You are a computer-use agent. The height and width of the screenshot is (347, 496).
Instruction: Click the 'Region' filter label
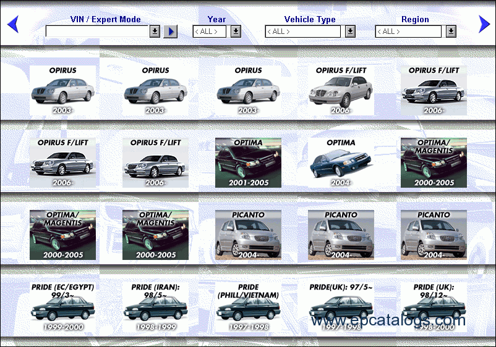pyautogui.click(x=415, y=19)
